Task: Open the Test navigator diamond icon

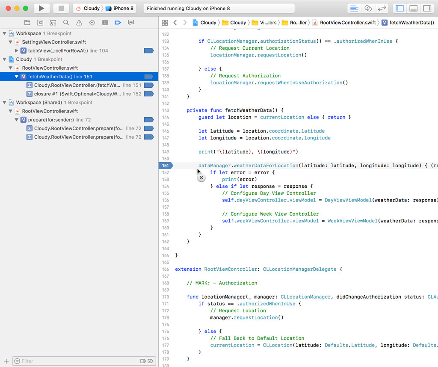Action: click(92, 22)
